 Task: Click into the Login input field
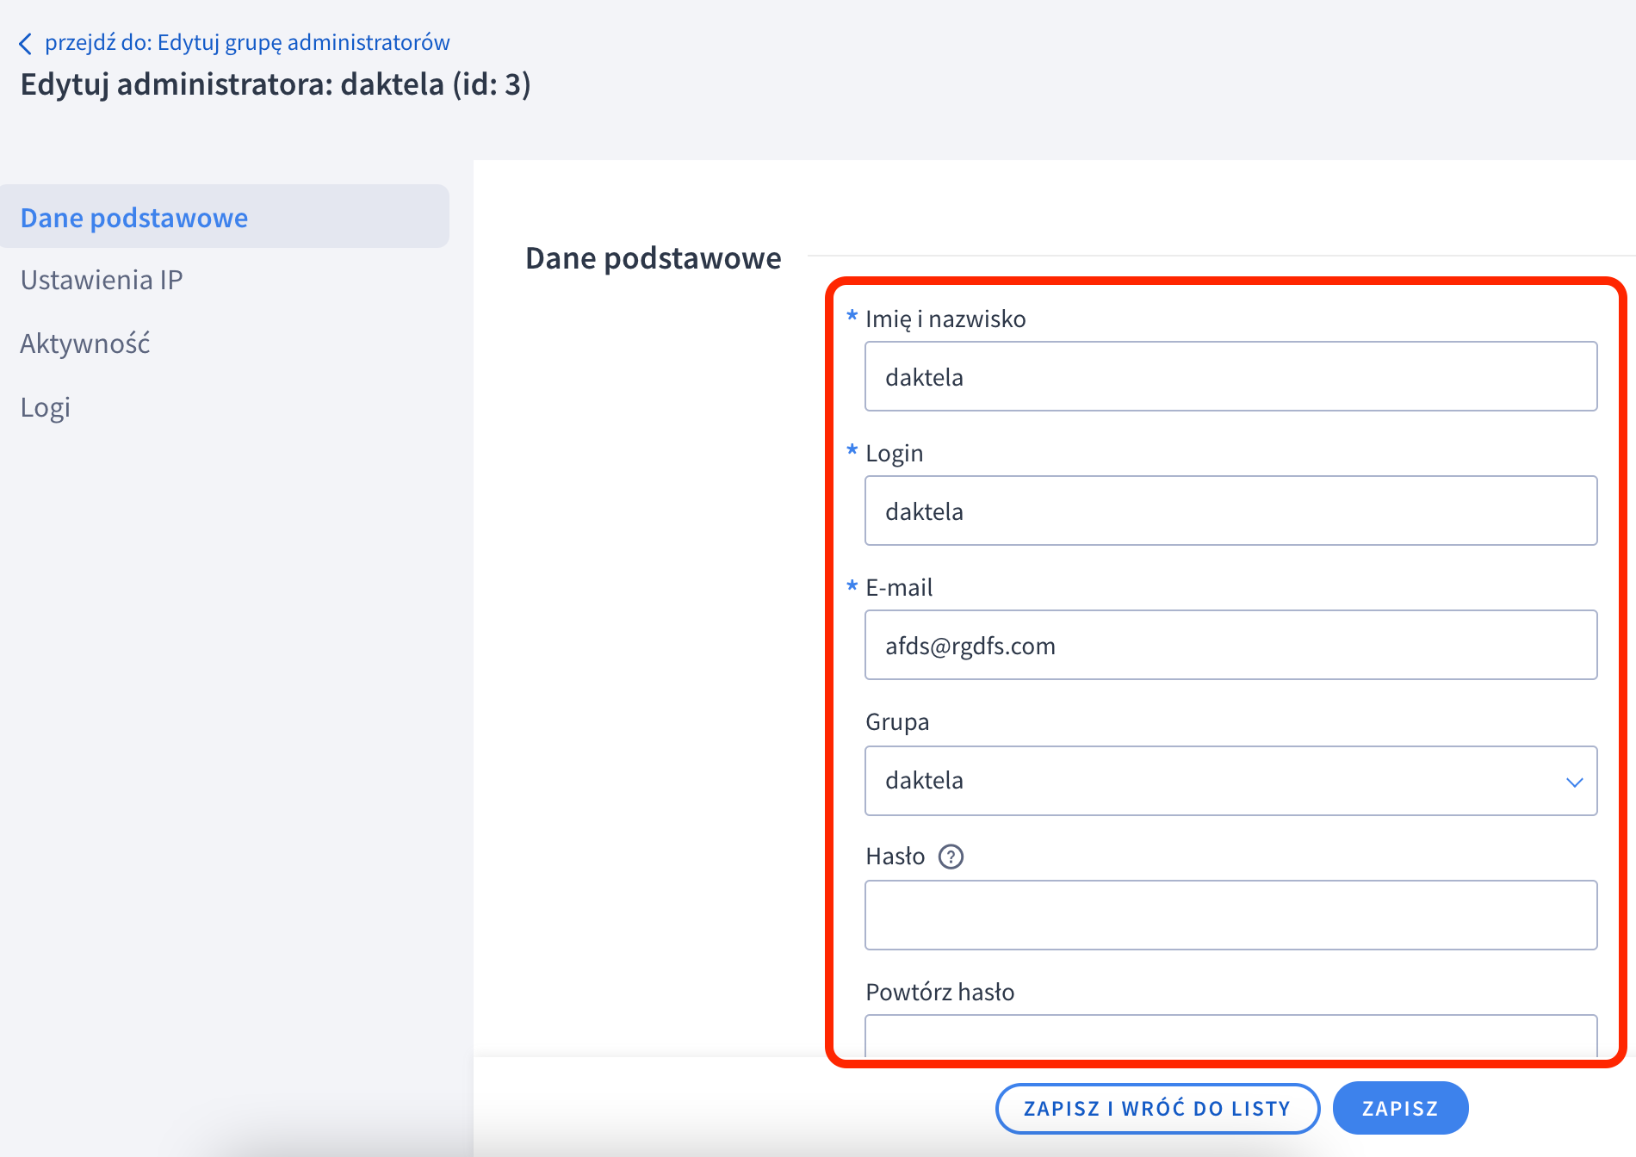pyautogui.click(x=1230, y=511)
